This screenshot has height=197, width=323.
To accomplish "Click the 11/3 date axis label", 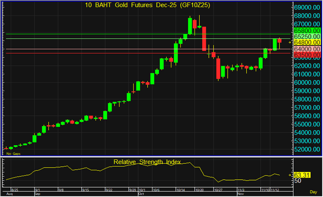I will click(241, 190).
